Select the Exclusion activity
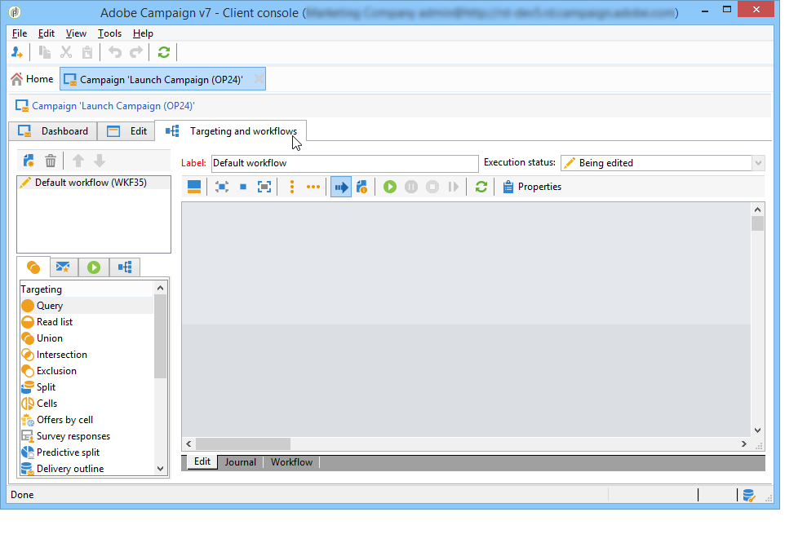Image resolution: width=807 pixels, height=534 pixels. tap(86, 371)
